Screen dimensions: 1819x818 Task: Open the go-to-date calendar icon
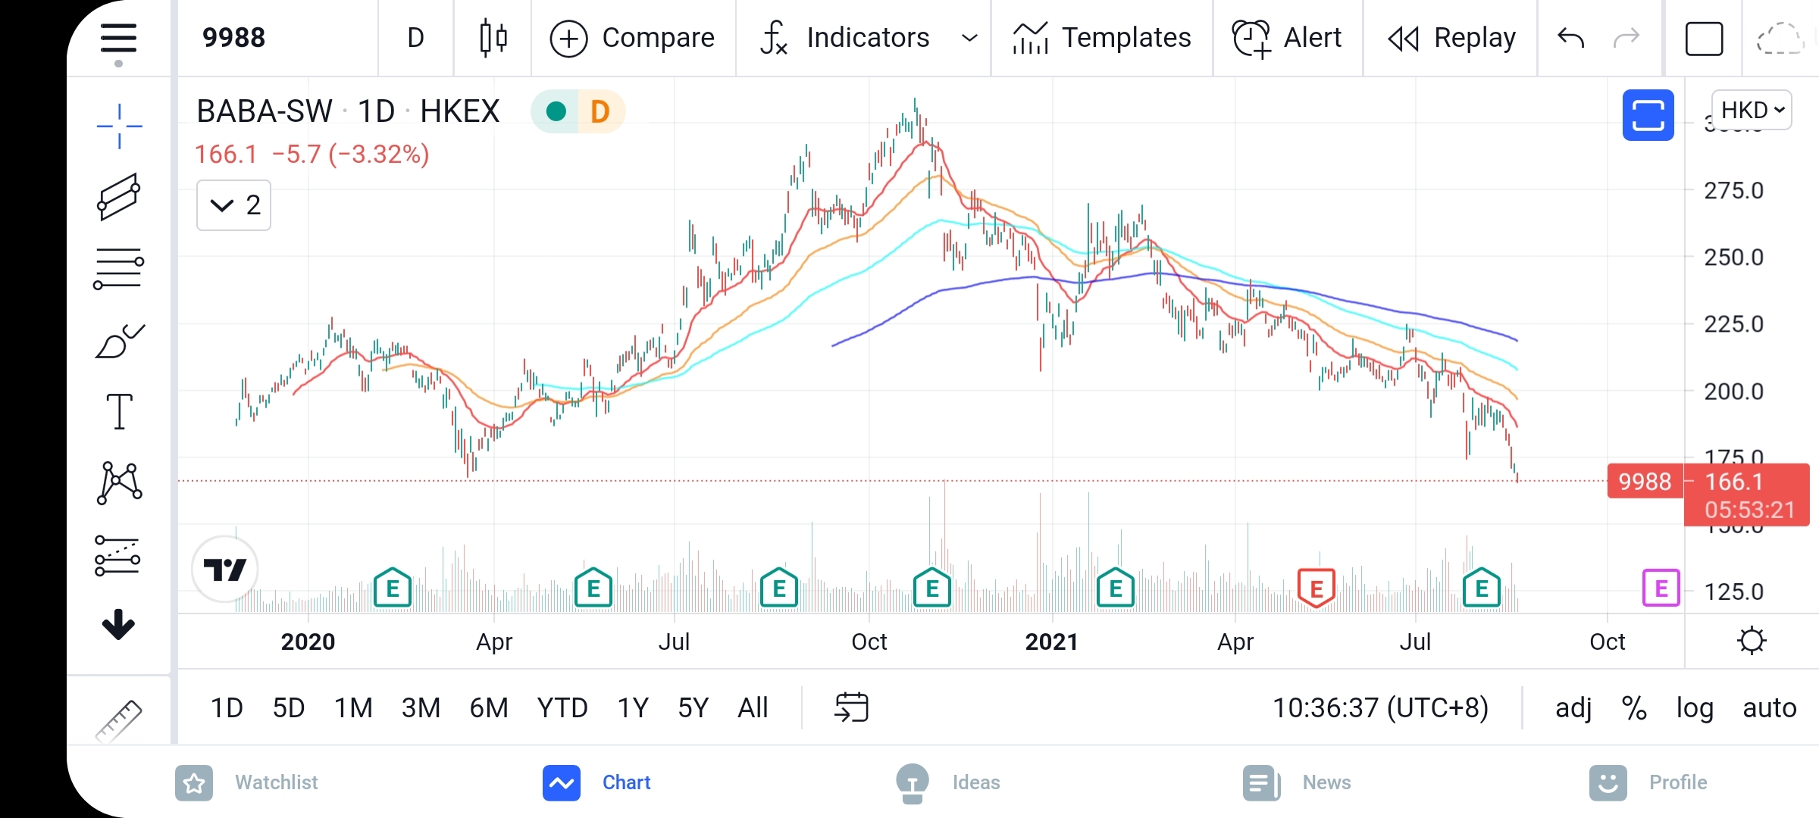click(x=852, y=707)
